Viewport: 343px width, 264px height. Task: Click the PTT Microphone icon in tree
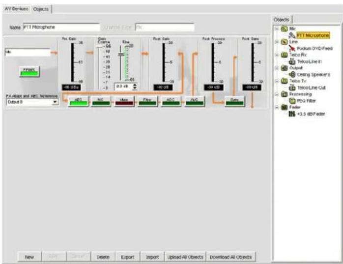292,35
